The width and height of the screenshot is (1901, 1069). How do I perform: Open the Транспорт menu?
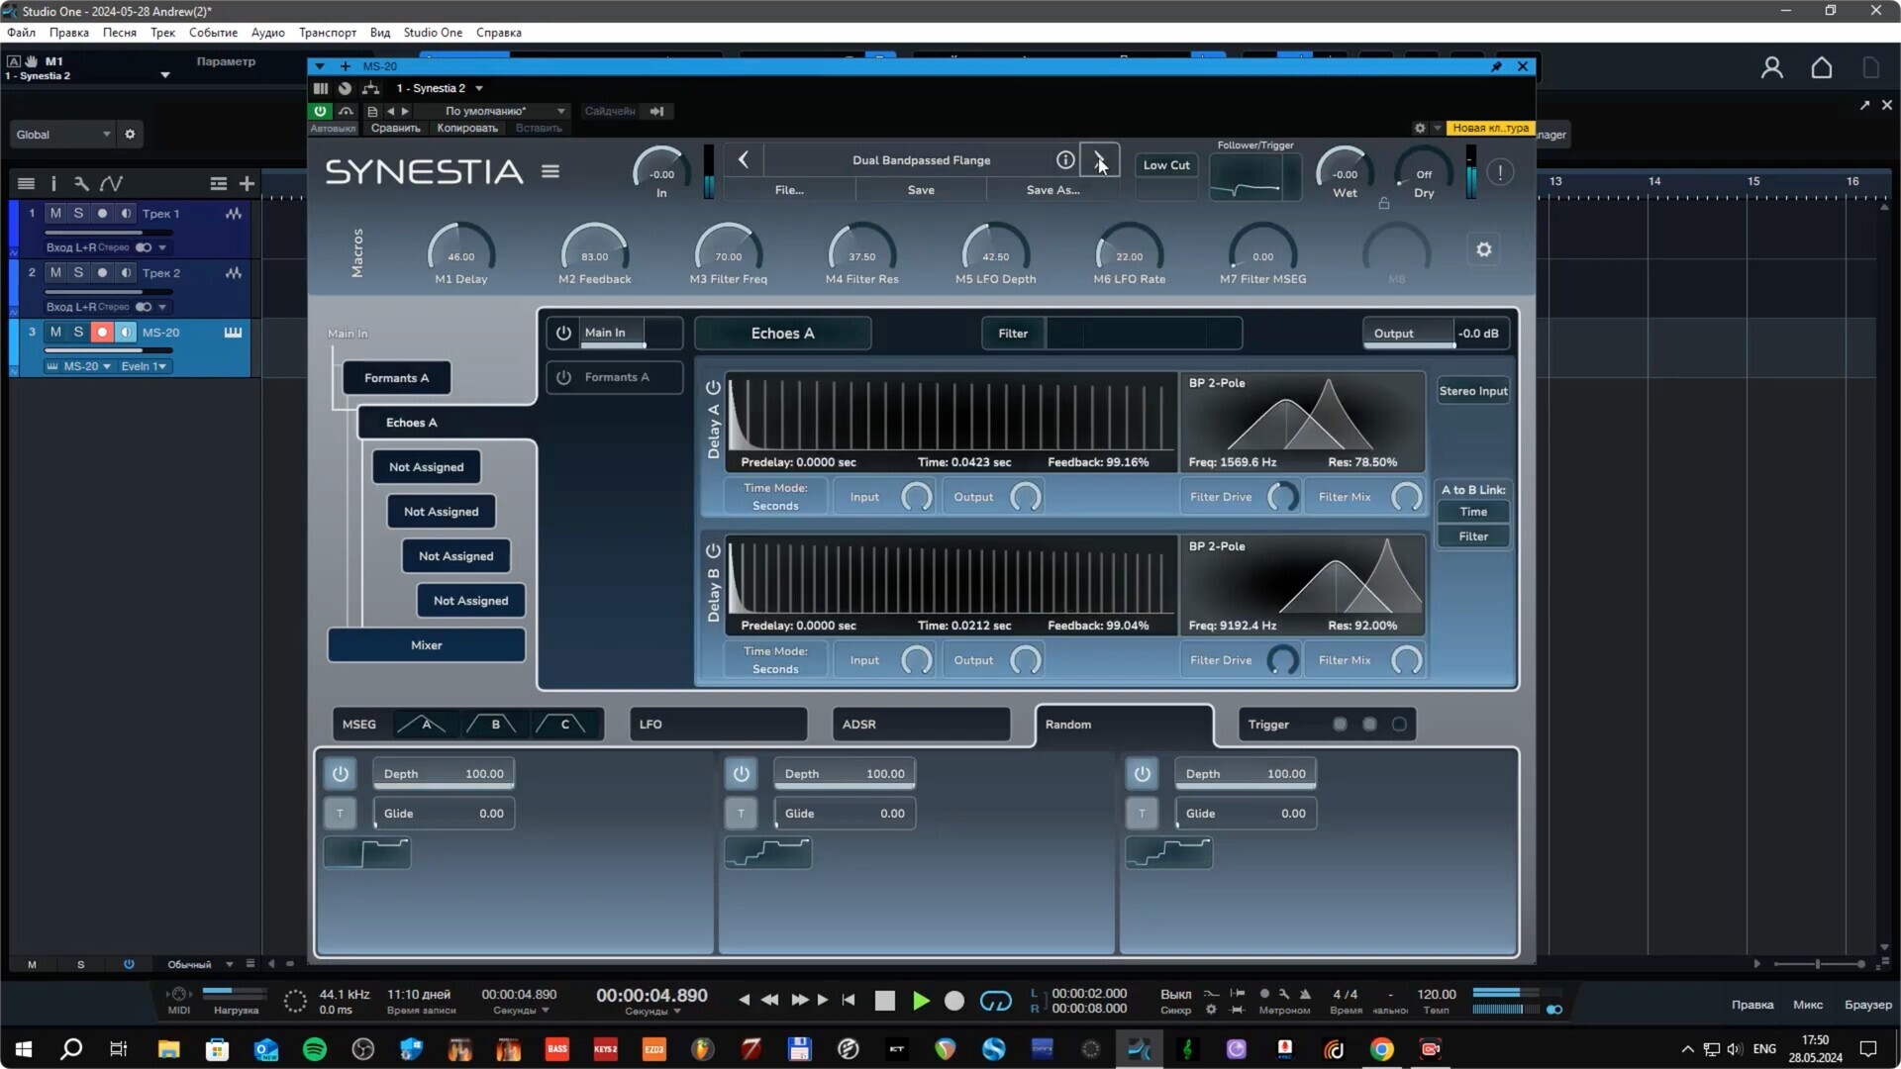[x=328, y=32]
